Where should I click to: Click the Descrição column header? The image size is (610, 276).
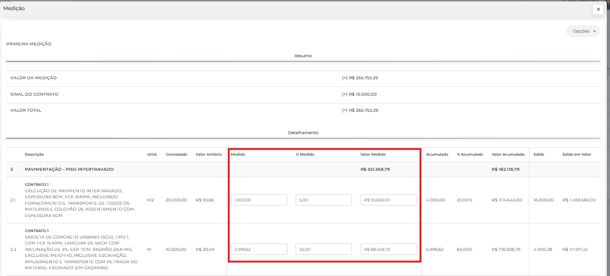coord(34,155)
